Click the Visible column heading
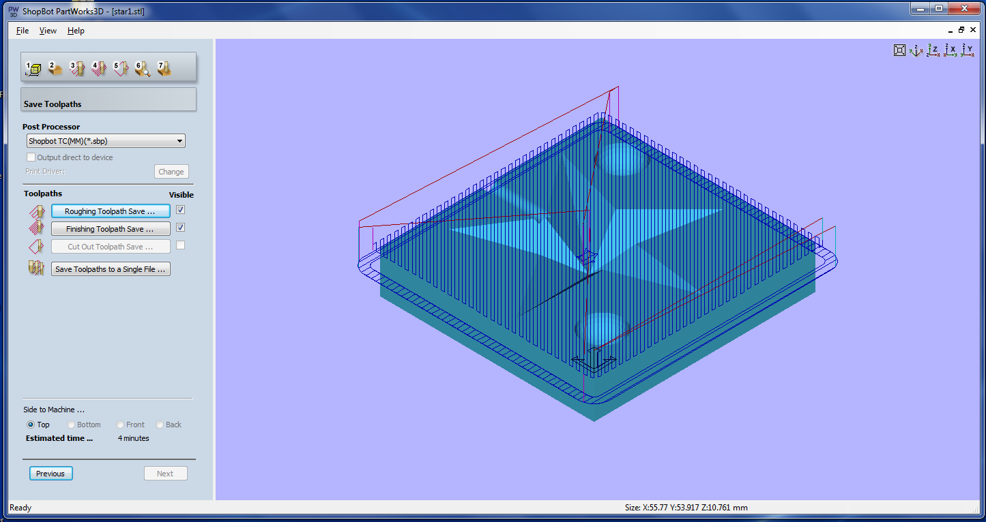The width and height of the screenshot is (986, 522). tap(181, 194)
